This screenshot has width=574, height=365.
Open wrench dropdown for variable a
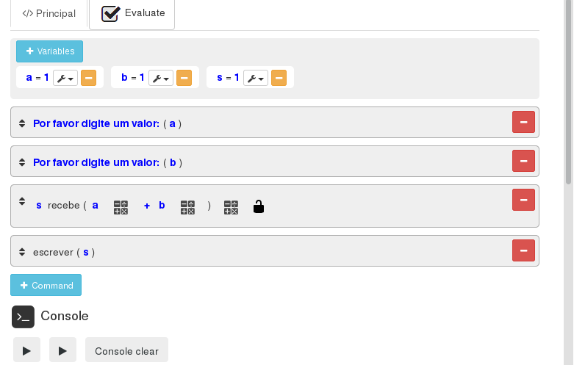pos(65,78)
